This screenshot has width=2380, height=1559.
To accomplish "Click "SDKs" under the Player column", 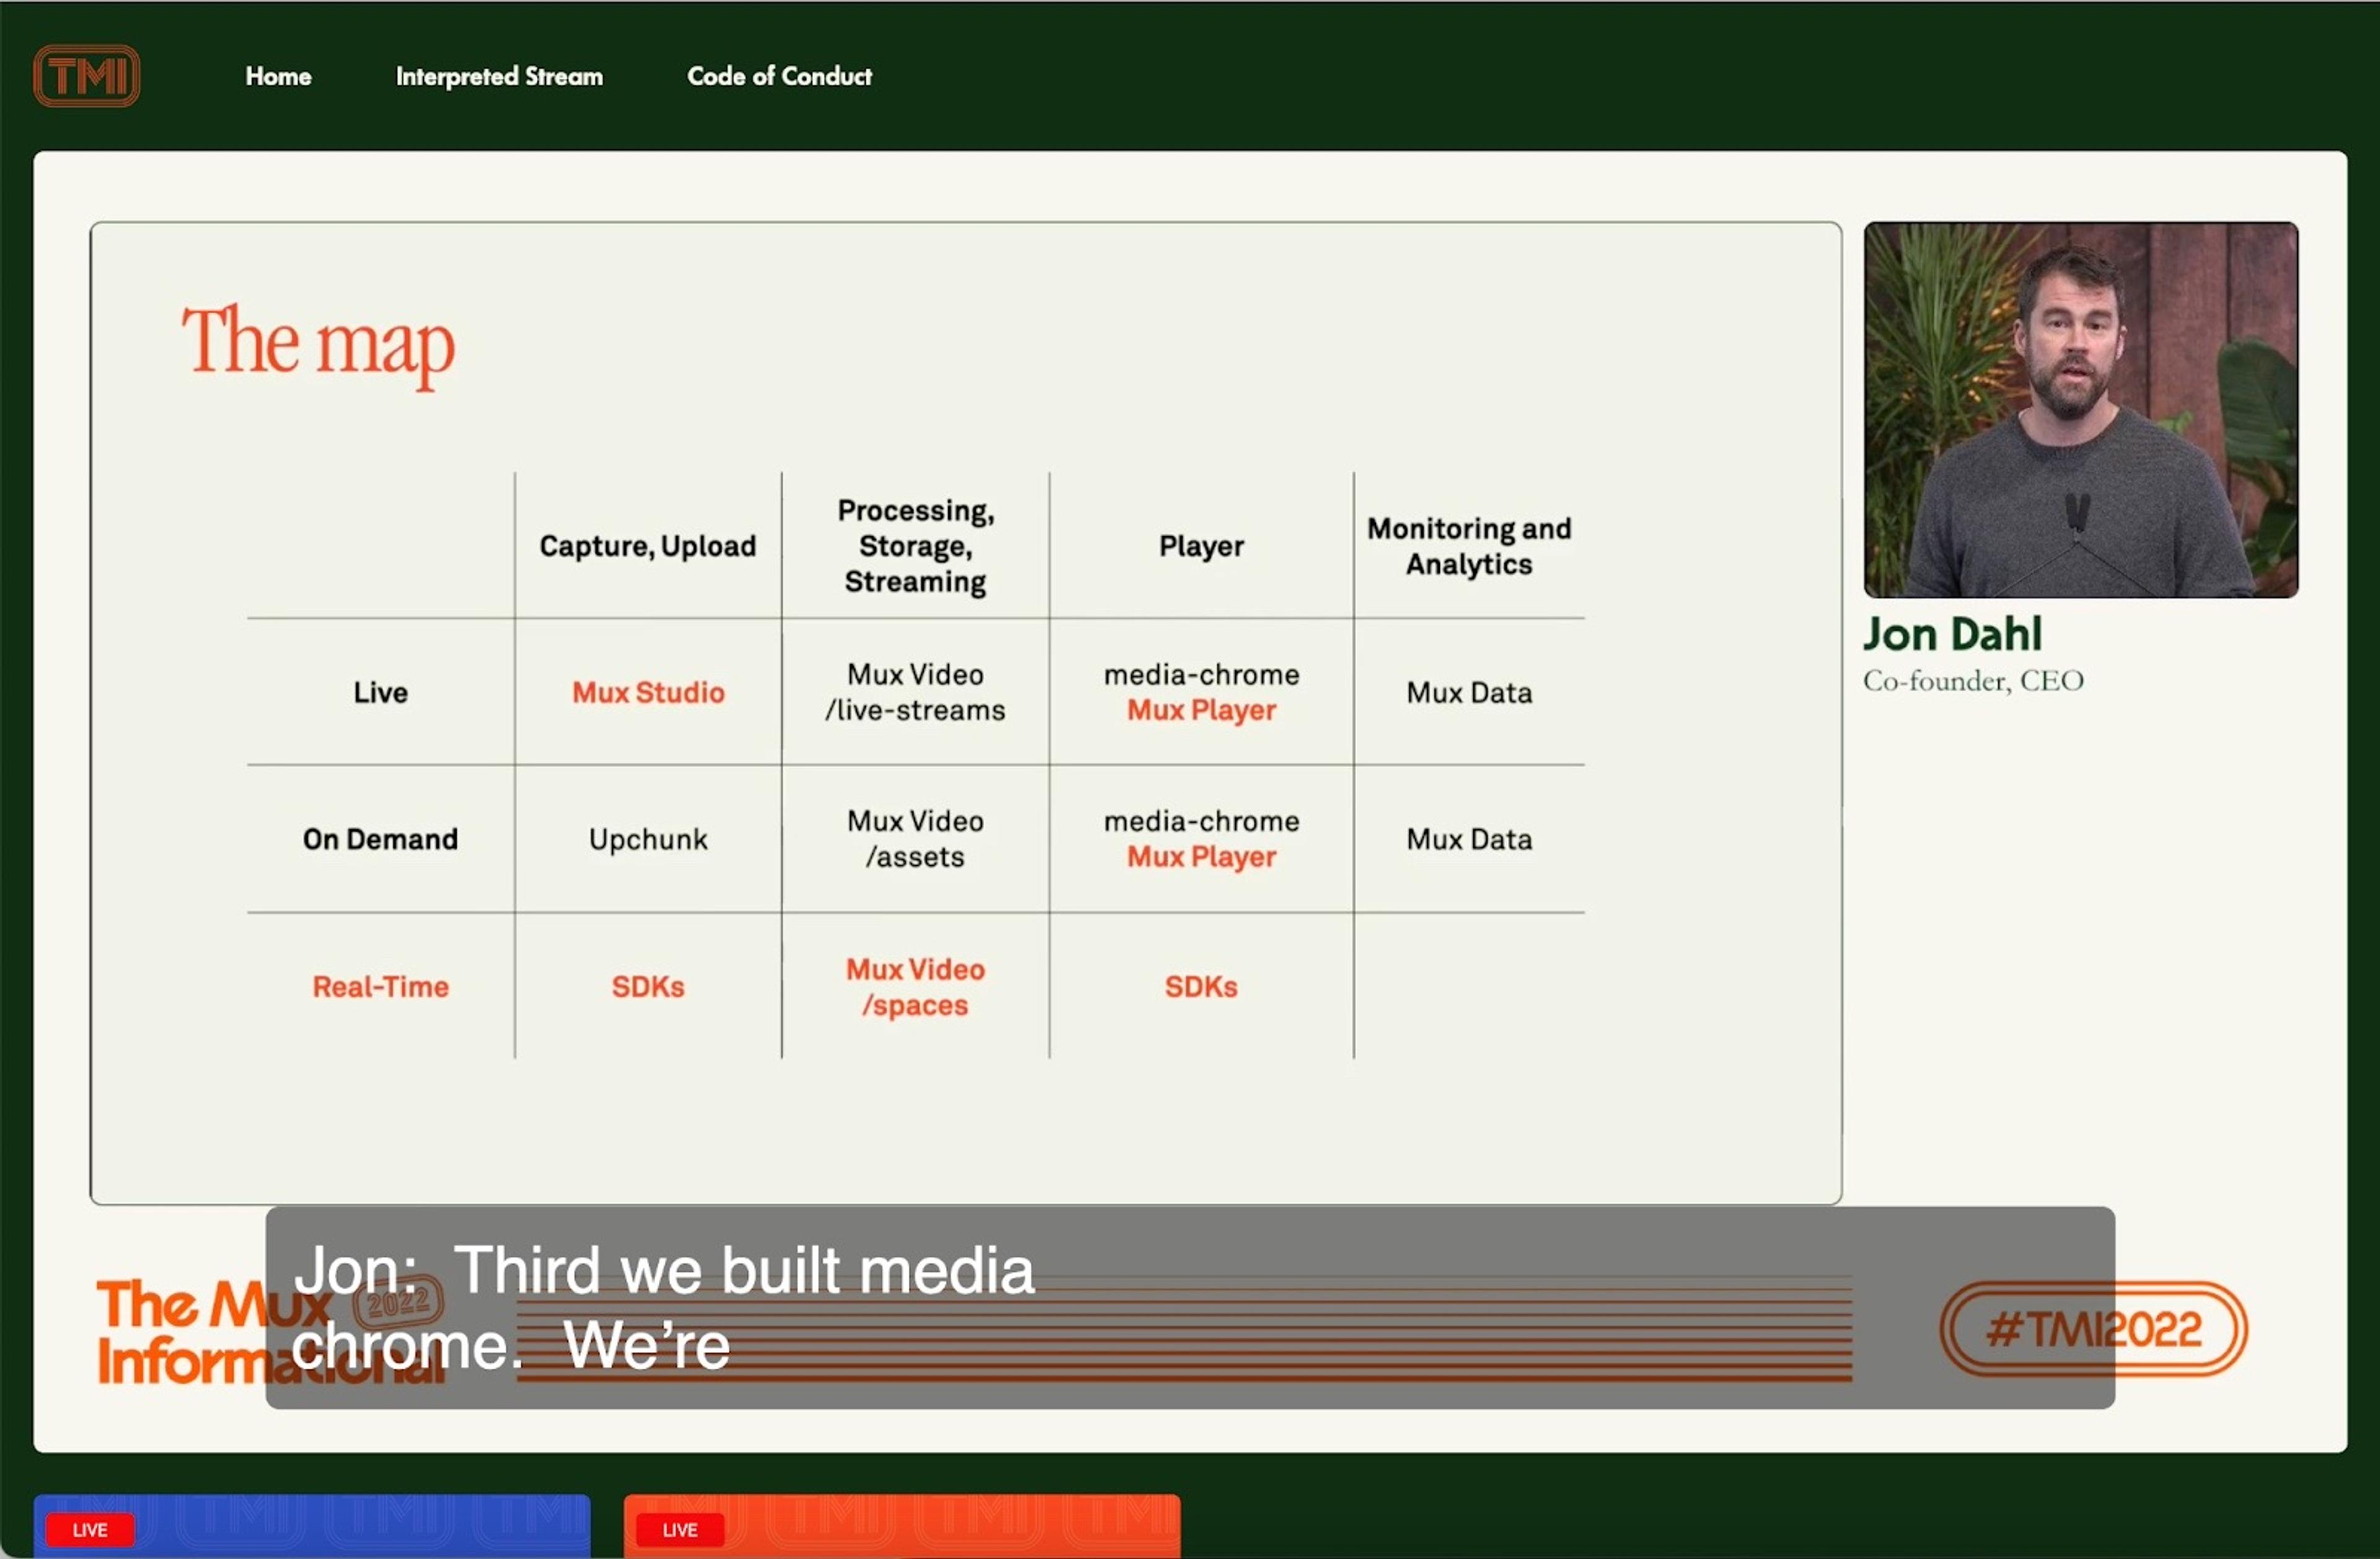I will [1201, 987].
